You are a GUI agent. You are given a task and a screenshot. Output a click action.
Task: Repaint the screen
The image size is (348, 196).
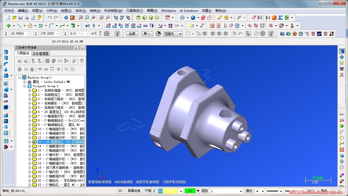tap(72, 18)
